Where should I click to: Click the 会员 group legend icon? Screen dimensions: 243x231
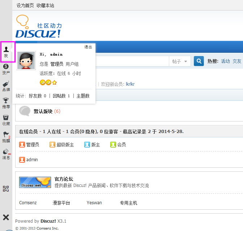(113, 145)
